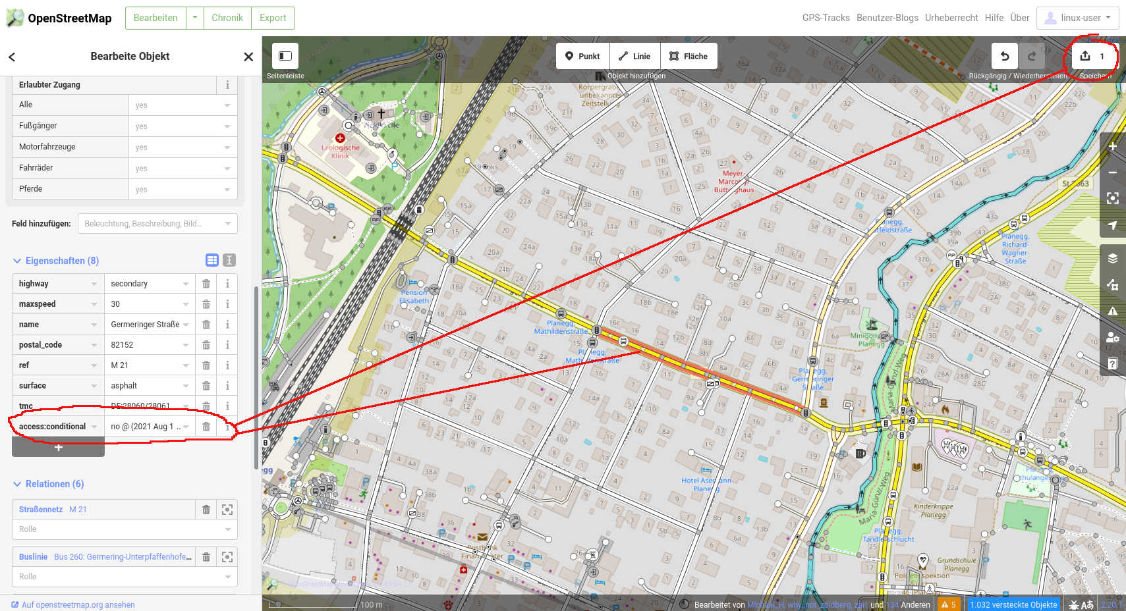The width and height of the screenshot is (1126, 611).
Task: Zoom in with the plus control
Action: coord(1113,146)
